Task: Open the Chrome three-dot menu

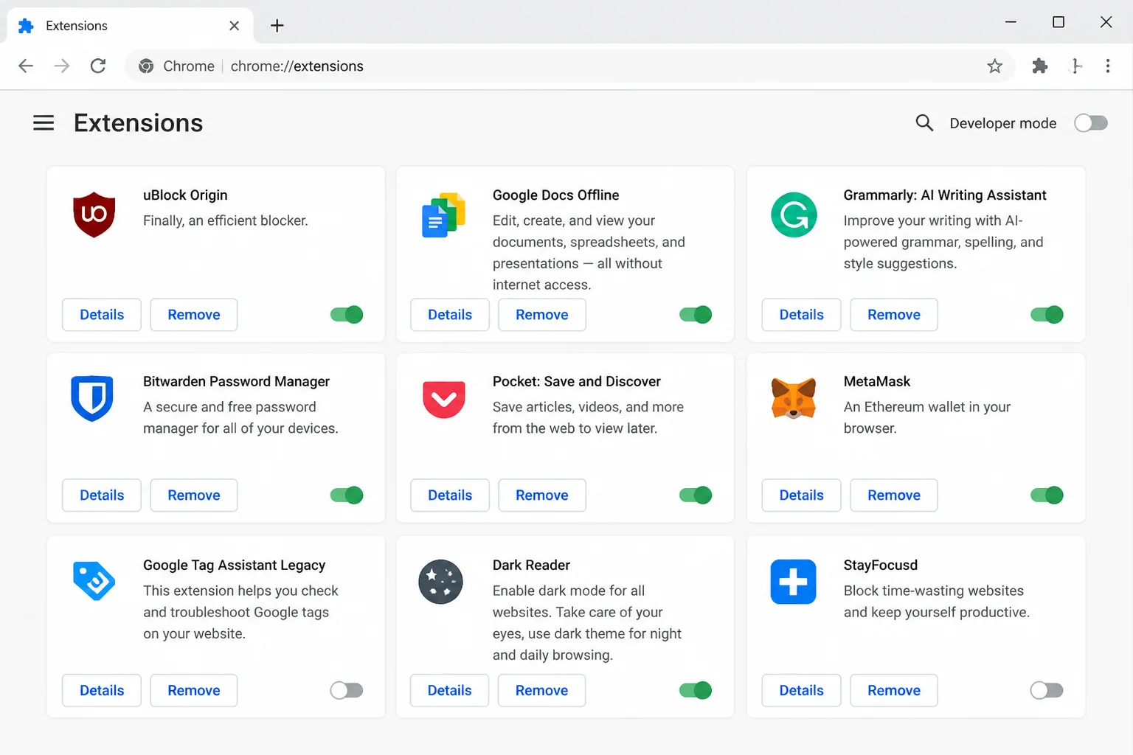Action: [1108, 66]
